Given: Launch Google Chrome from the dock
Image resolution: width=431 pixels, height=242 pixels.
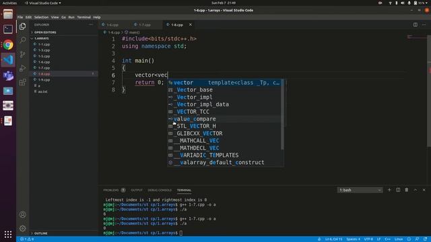Looking at the screenshot, I should click(x=8, y=45).
